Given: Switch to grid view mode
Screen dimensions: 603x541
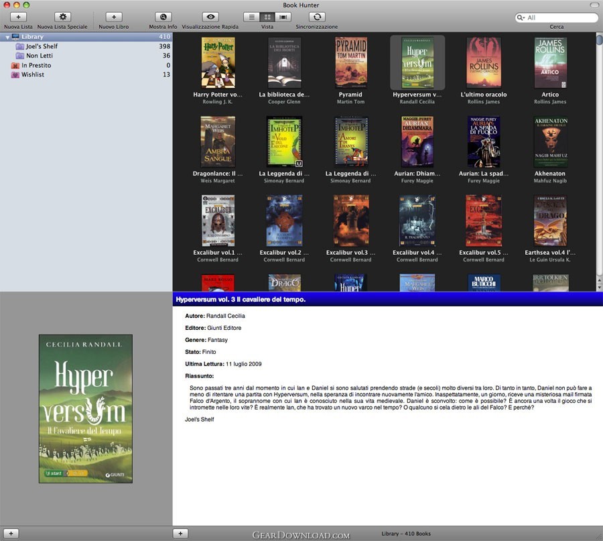Looking at the screenshot, I should [x=267, y=17].
